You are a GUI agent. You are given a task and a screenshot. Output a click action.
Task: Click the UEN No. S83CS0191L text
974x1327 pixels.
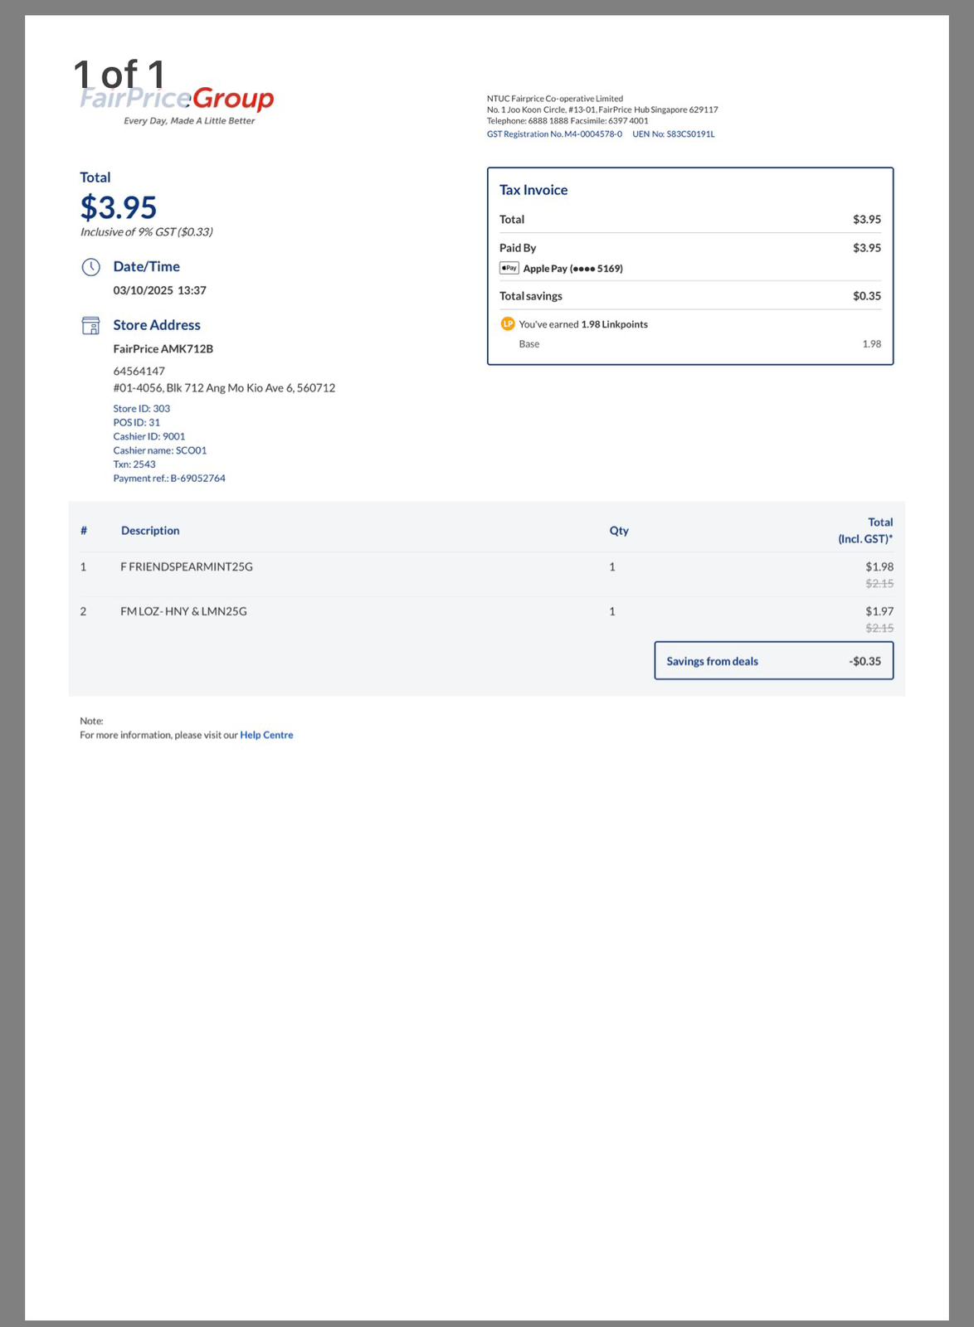click(x=673, y=134)
